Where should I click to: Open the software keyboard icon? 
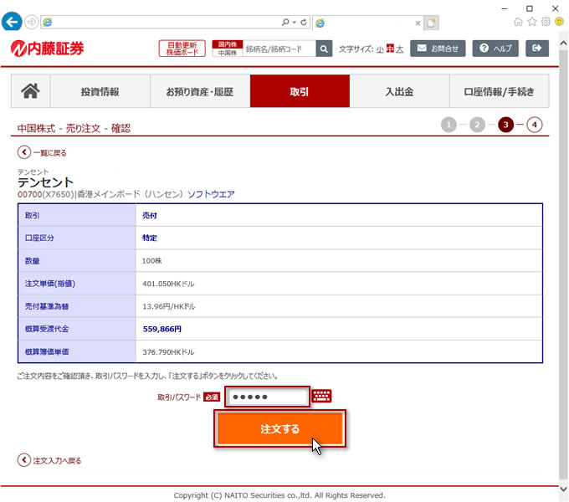coord(321,396)
